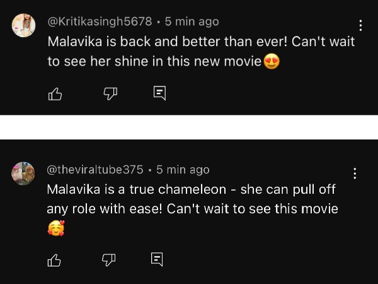Dislike the comment by @Kritikasingh5678
Image resolution: width=378 pixels, height=284 pixels.
110,94
